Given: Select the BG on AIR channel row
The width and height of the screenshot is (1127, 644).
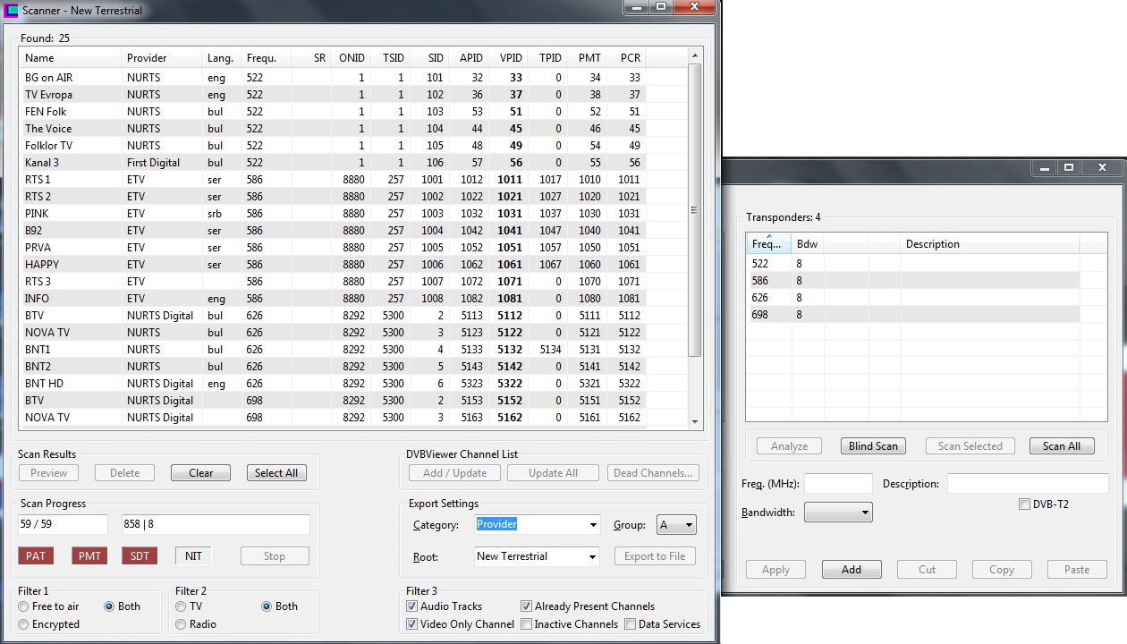Looking at the screenshot, I should coord(353,78).
